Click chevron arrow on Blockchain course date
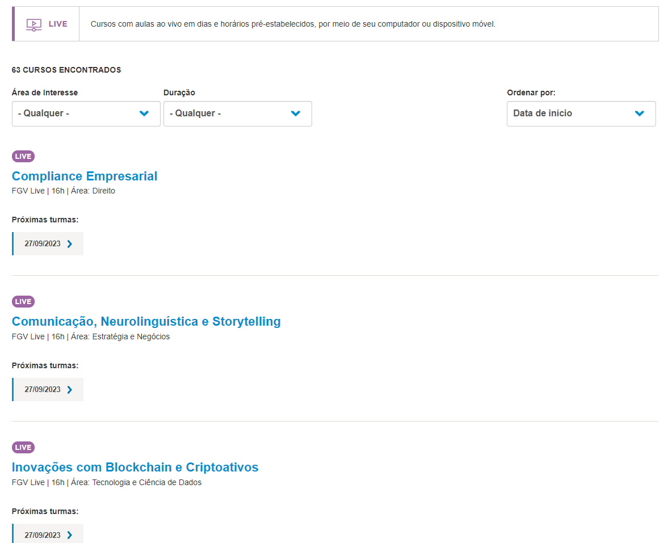Image resolution: width=664 pixels, height=543 pixels. pos(70,535)
